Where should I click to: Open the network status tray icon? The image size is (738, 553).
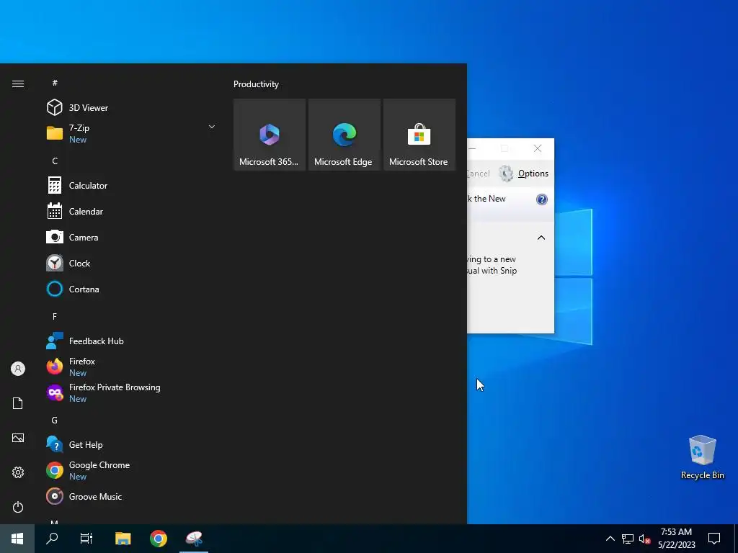[x=628, y=539]
